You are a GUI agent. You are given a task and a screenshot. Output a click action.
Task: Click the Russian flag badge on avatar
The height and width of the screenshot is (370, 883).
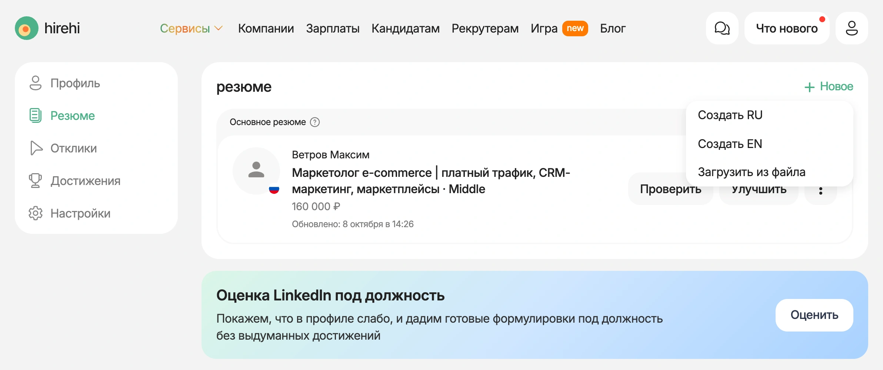[274, 189]
